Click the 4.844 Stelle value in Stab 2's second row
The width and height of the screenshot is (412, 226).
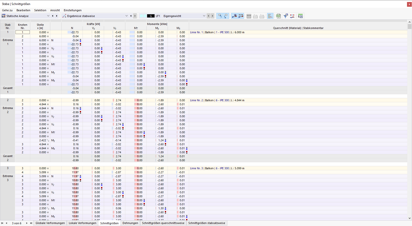coord(43,104)
